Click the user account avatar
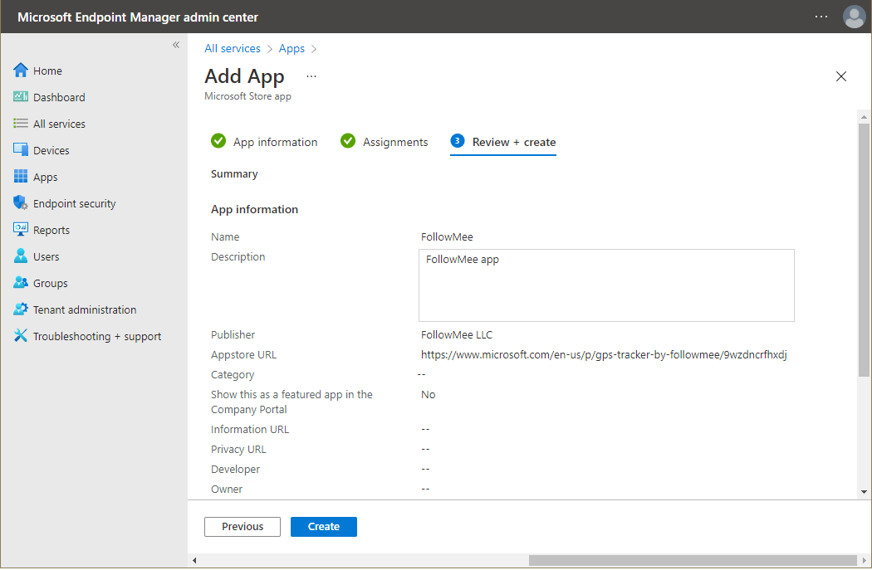Viewport: 872px width, 570px height. click(855, 17)
